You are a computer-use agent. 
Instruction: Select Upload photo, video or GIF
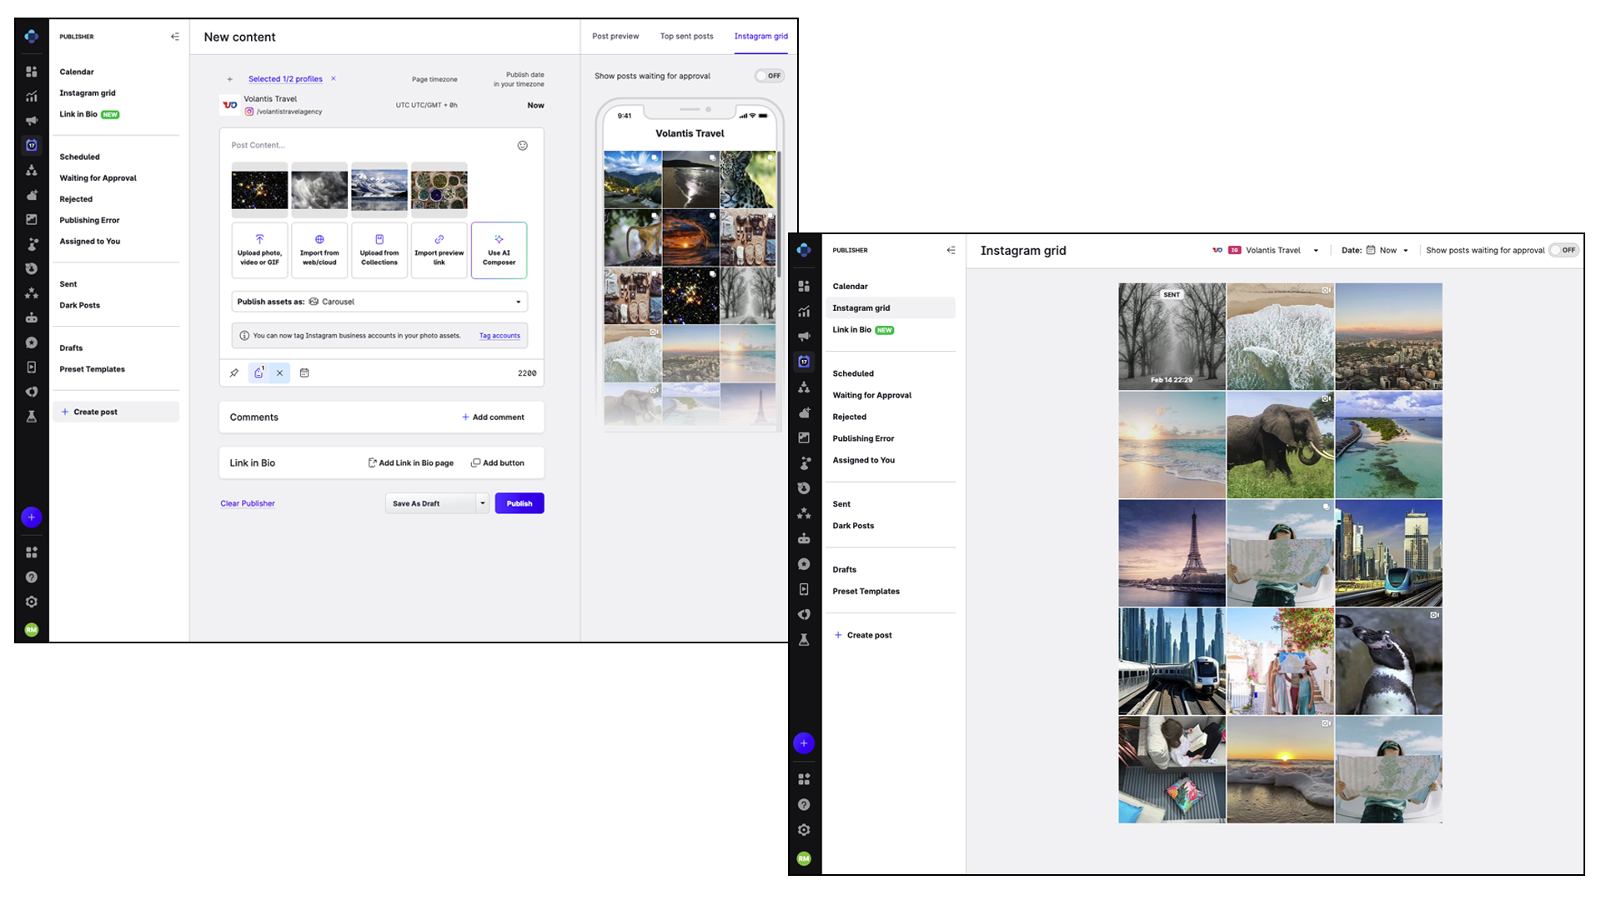(x=258, y=250)
